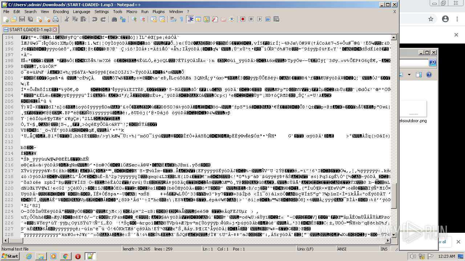Image resolution: width=465 pixels, height=261 pixels.
Task: Toggle synchronize horizontal scrolling icon
Action: click(x=162, y=19)
